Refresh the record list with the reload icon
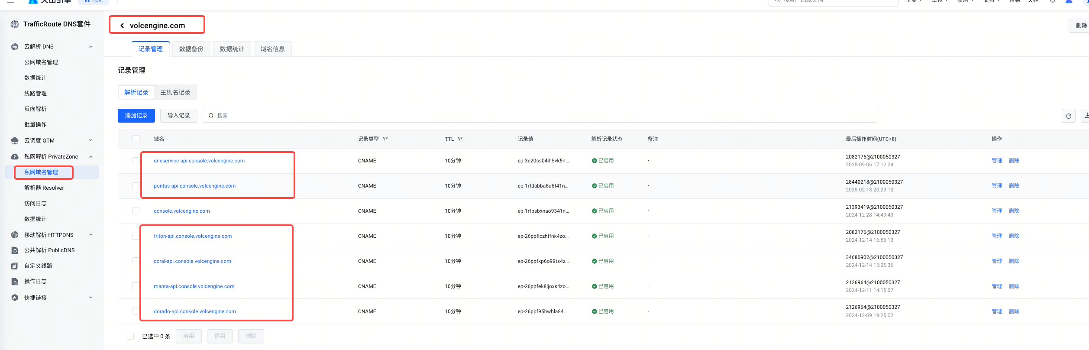 1069,116
